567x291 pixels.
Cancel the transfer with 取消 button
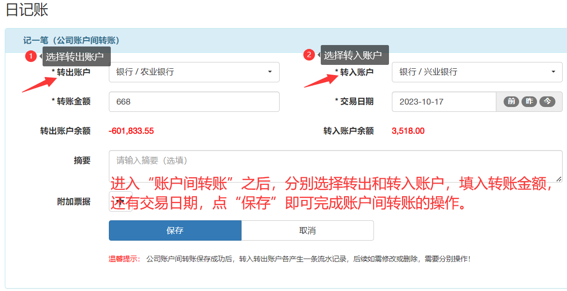[307, 230]
